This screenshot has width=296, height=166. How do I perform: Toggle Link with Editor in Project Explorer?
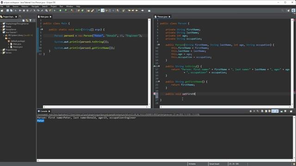point(27,20)
